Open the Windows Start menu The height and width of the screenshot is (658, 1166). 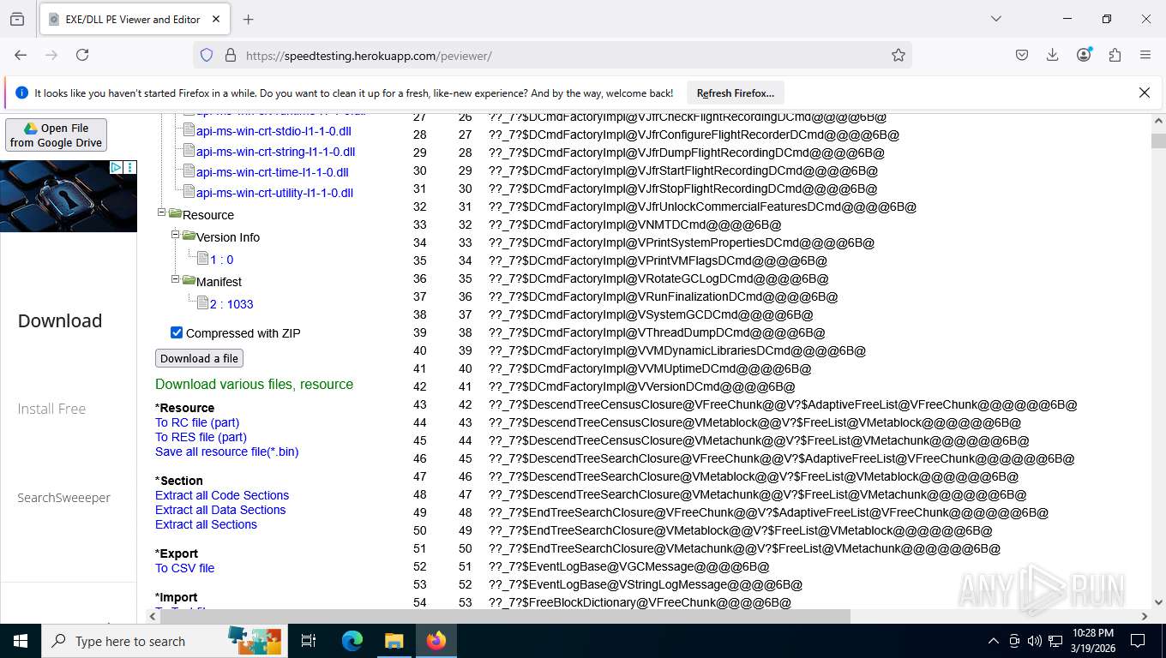tap(21, 641)
